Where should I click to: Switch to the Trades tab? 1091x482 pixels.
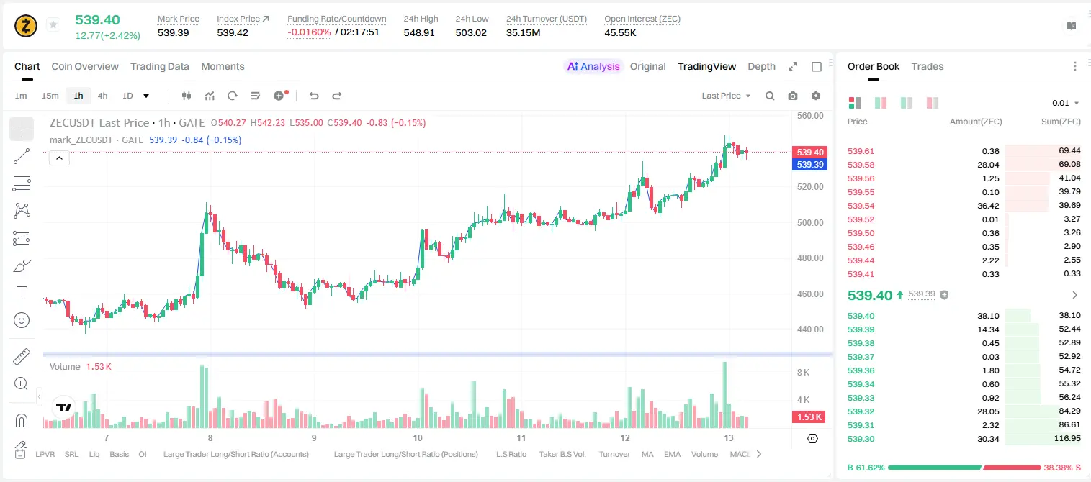click(x=928, y=66)
